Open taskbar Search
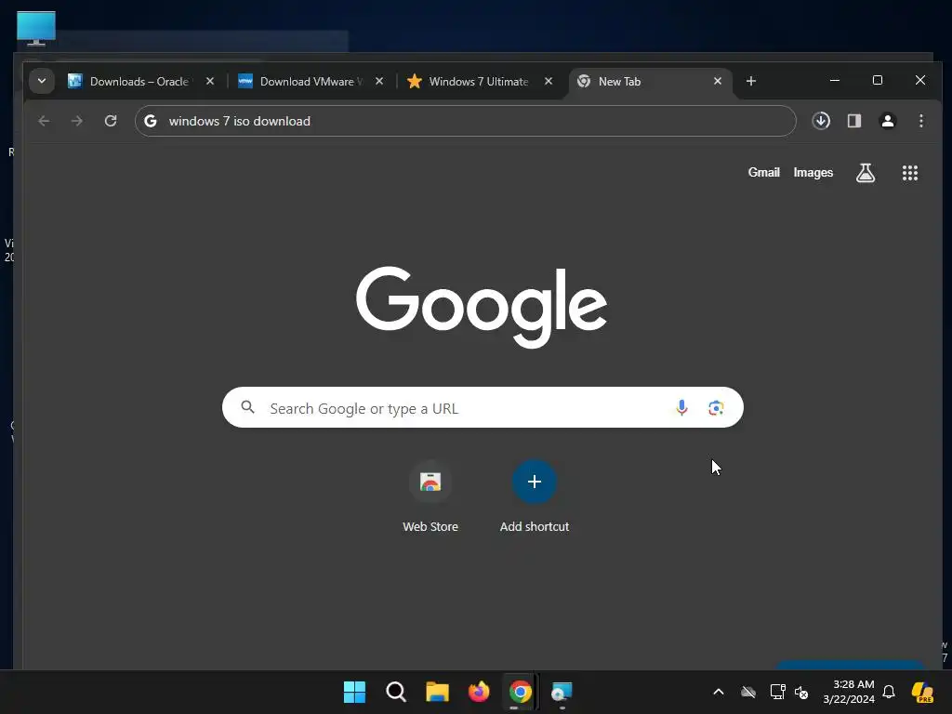Screen dimensions: 952x714 pyautogui.click(x=396, y=692)
